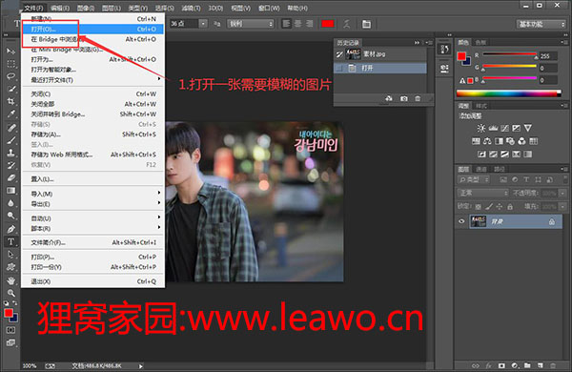Select the Rectangular Marquee tool

(x=10, y=64)
